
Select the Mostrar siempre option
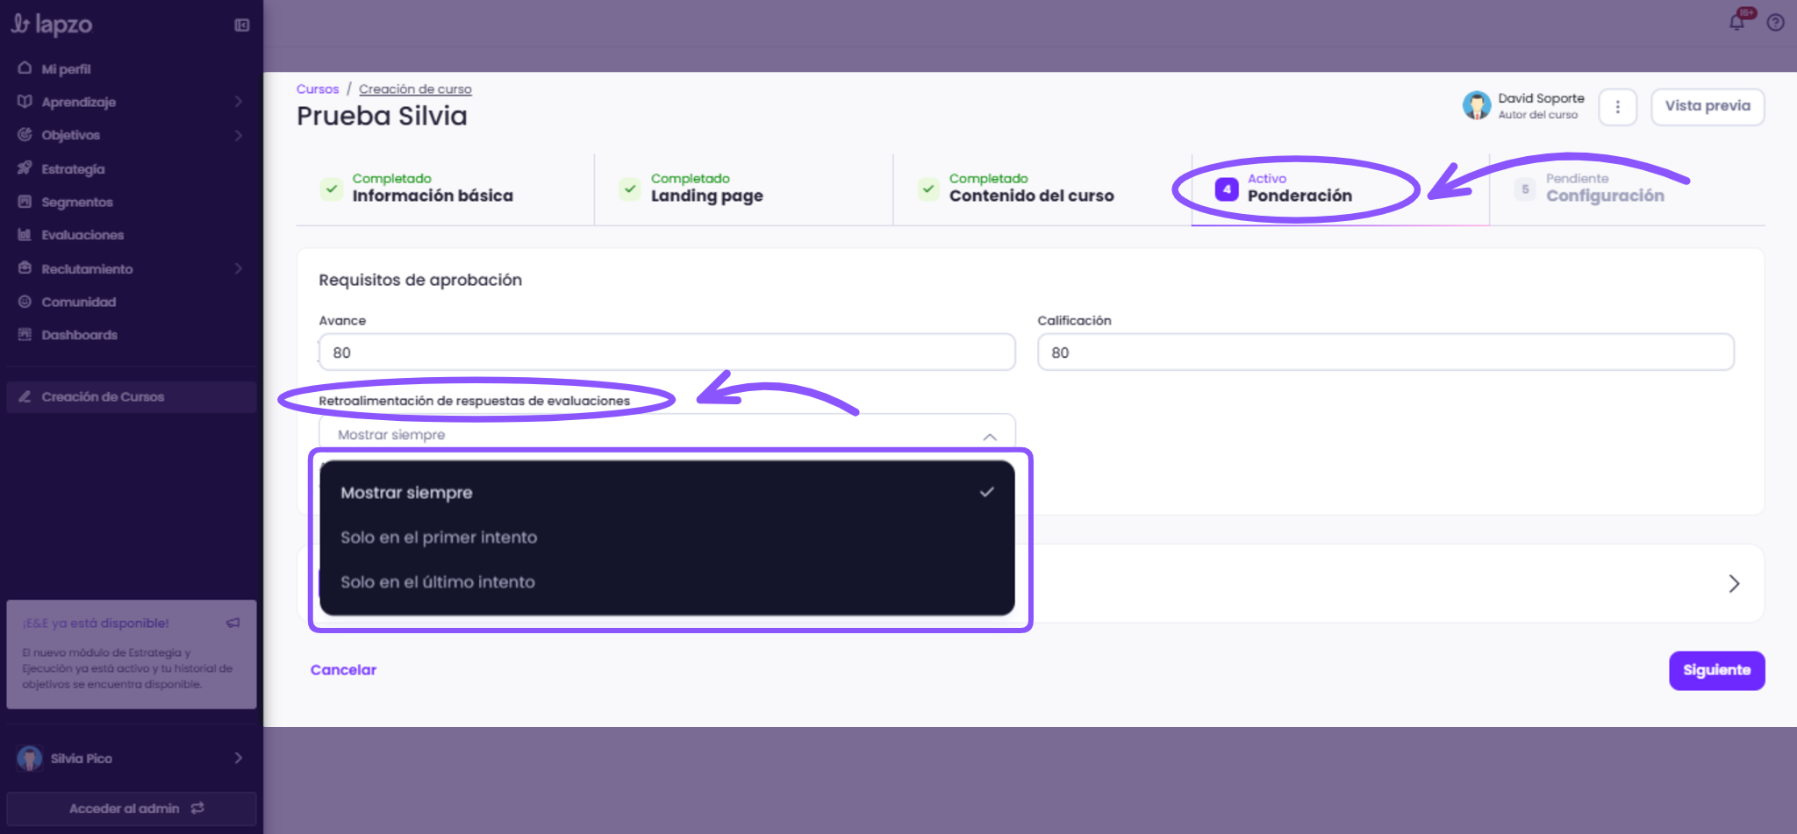point(667,493)
